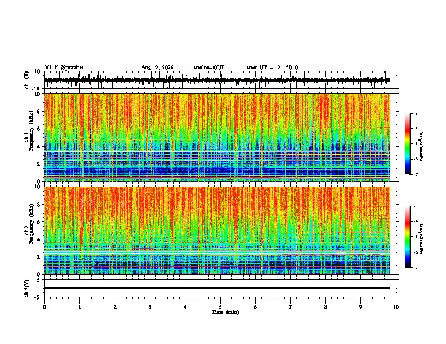The height and width of the screenshot is (344, 446).
Task: Click tick label '7' on the Time axis
Action: 291,307
